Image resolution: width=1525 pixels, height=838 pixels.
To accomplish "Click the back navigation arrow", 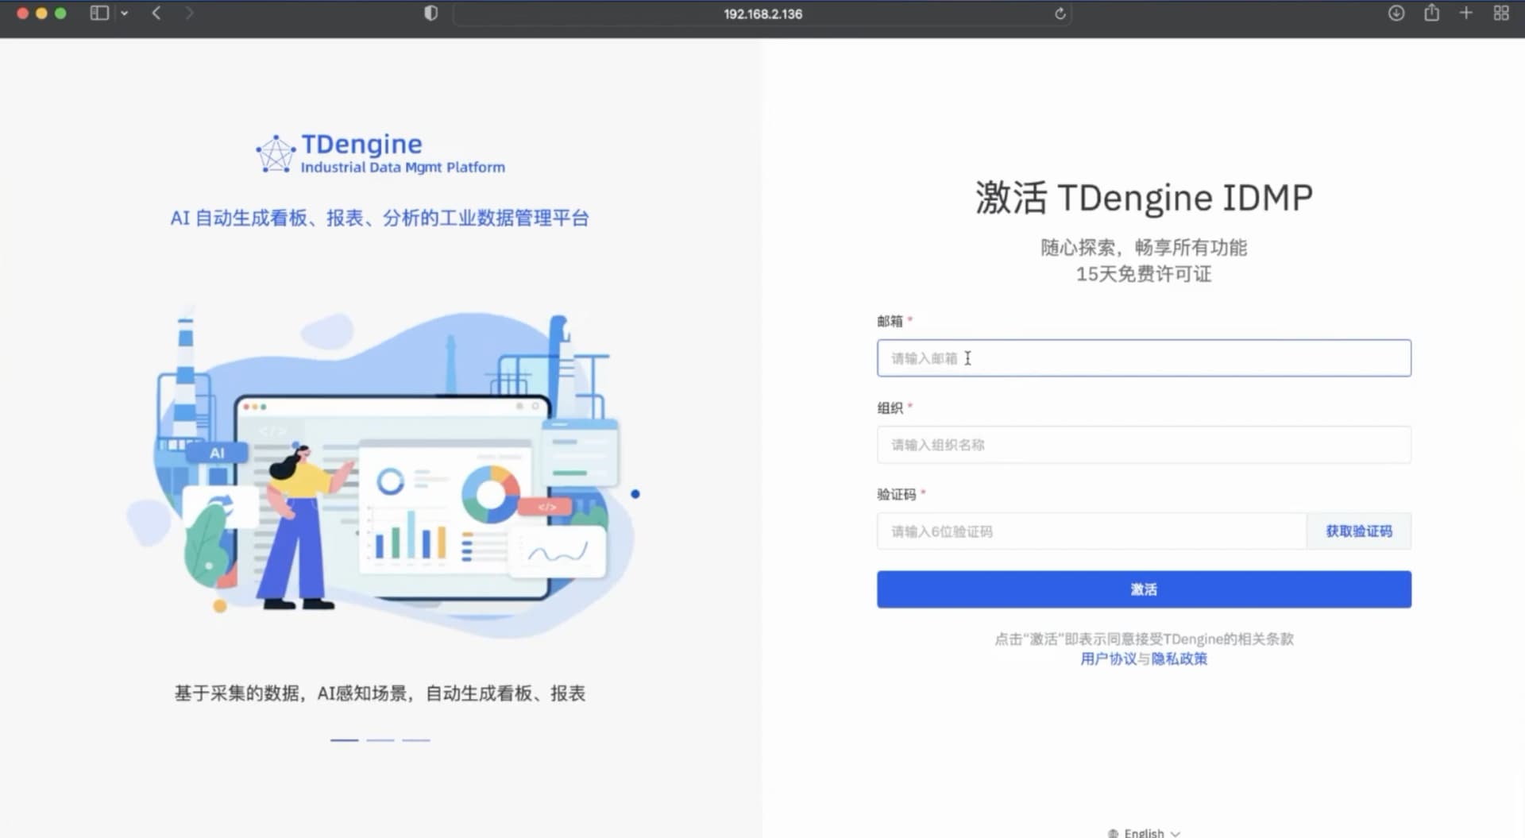I will tap(156, 14).
